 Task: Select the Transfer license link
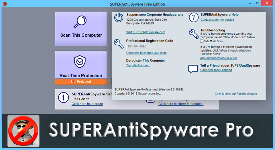(x=138, y=65)
